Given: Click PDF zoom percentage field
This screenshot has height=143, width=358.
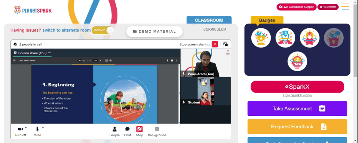Looking at the screenshot, I should (x=95, y=61).
